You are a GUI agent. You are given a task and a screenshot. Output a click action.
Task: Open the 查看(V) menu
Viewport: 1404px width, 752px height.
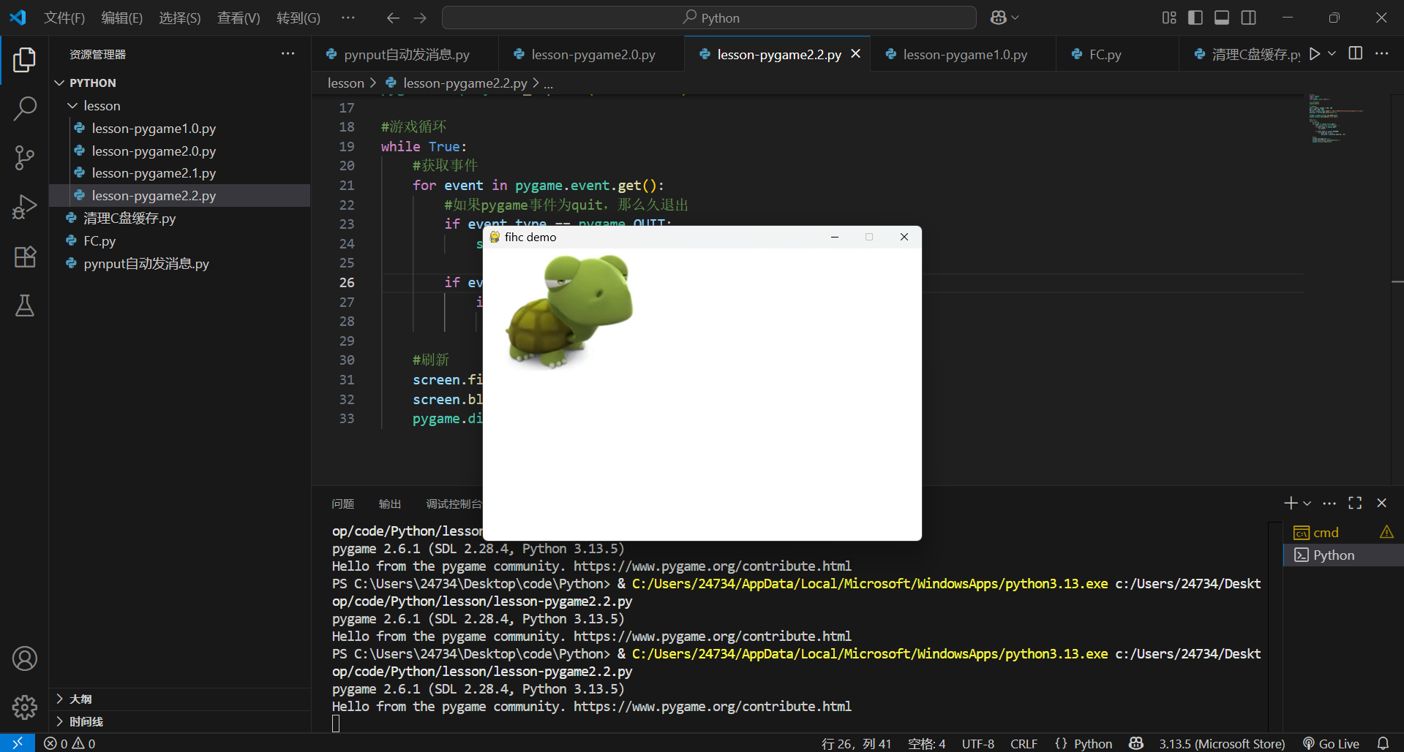pyautogui.click(x=239, y=18)
